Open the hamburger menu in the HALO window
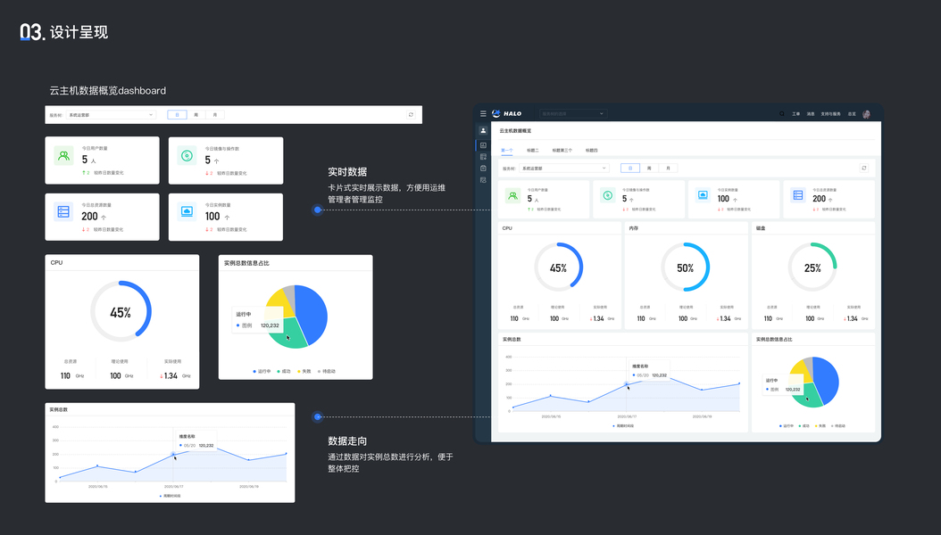 click(x=483, y=113)
